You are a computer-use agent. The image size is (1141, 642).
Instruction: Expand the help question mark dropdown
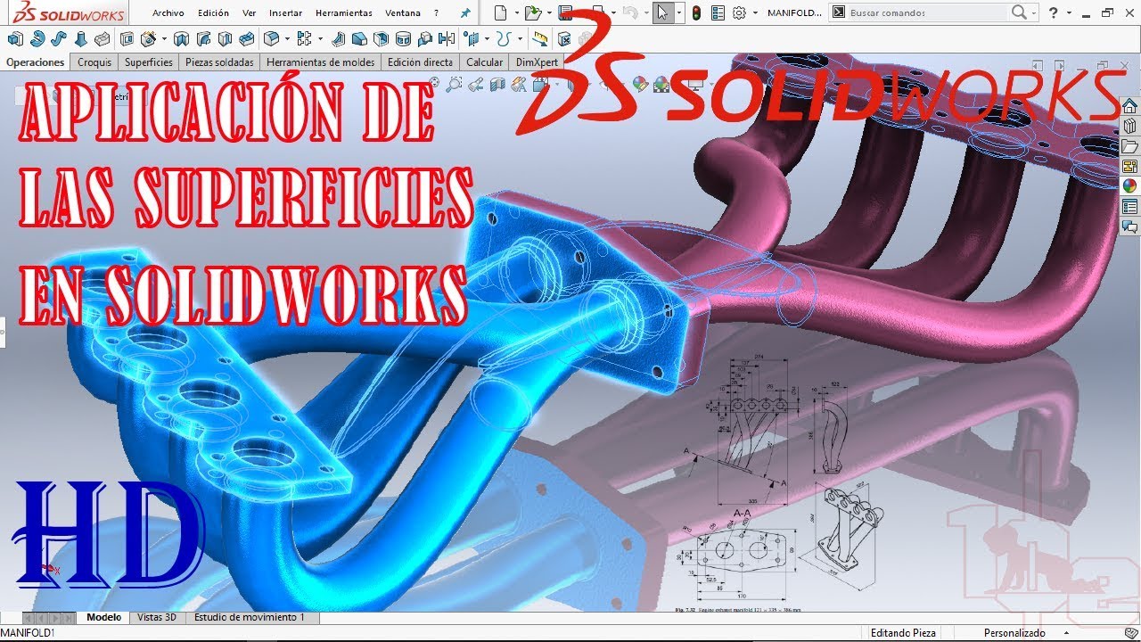tap(1069, 12)
